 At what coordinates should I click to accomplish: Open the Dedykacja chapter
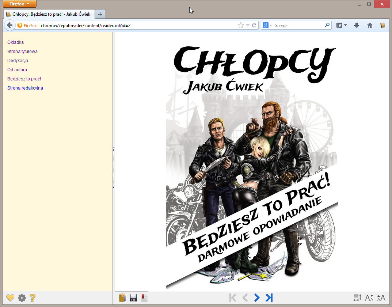[x=18, y=61]
